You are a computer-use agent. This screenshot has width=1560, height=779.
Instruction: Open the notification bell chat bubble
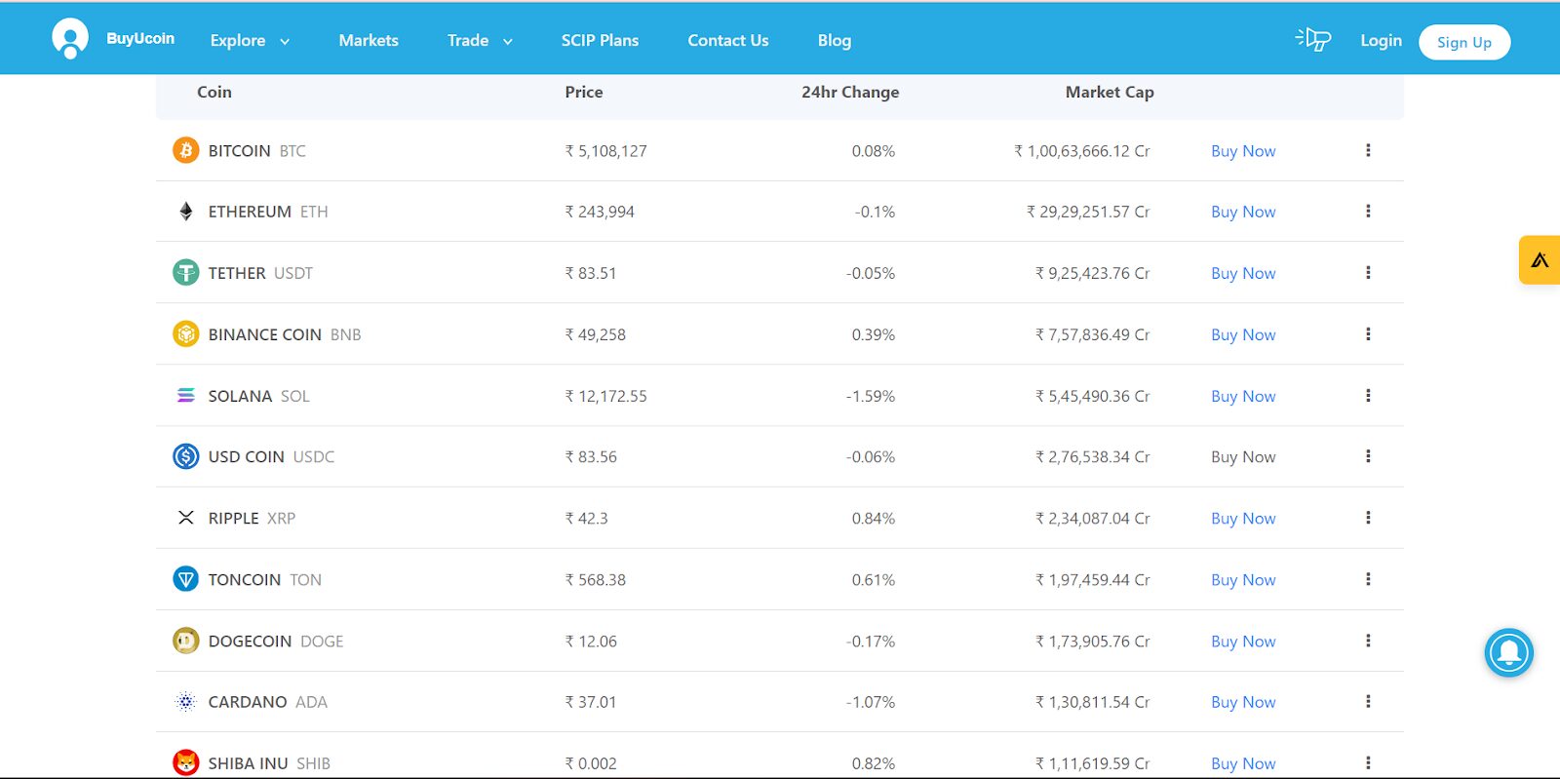[x=1508, y=652]
